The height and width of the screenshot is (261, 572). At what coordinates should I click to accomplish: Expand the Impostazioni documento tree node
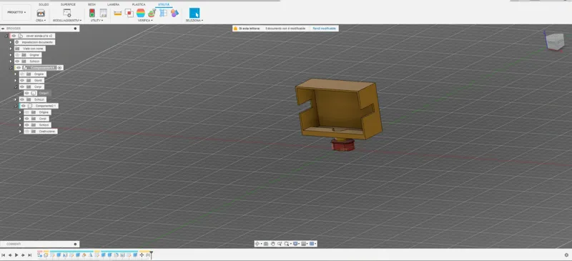[11, 42]
